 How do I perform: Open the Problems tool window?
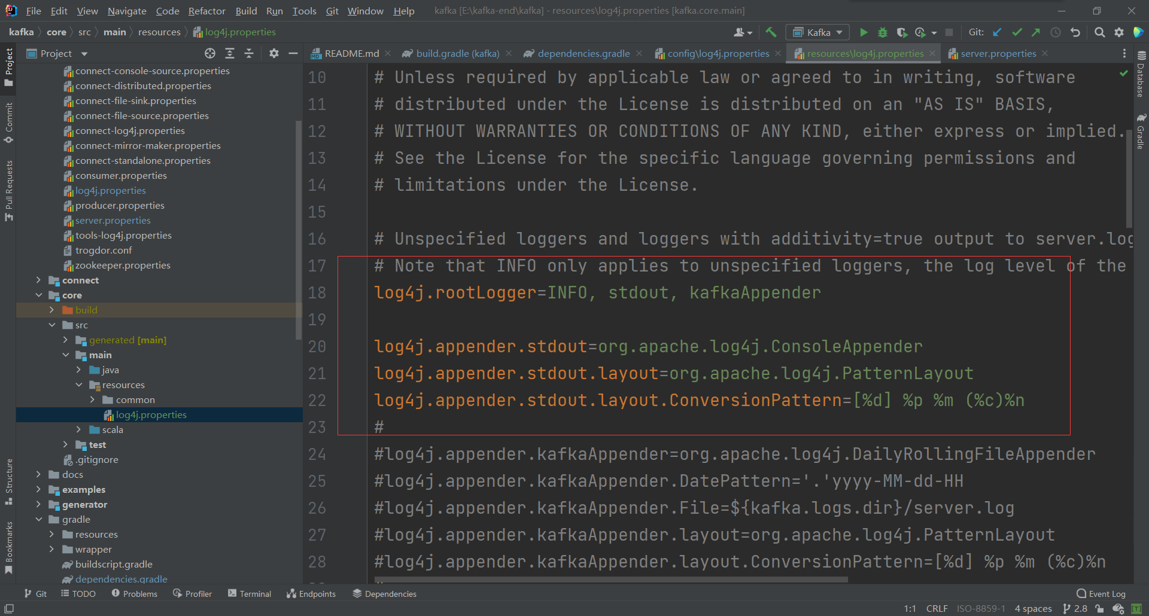click(135, 593)
